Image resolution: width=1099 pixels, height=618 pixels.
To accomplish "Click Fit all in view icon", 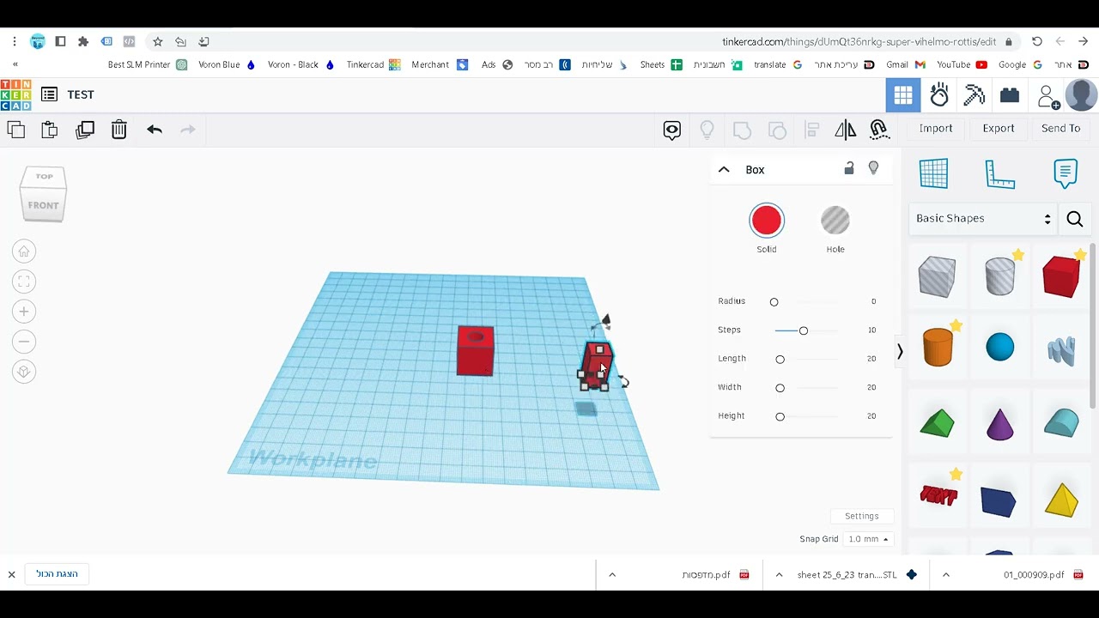I will click(x=24, y=282).
